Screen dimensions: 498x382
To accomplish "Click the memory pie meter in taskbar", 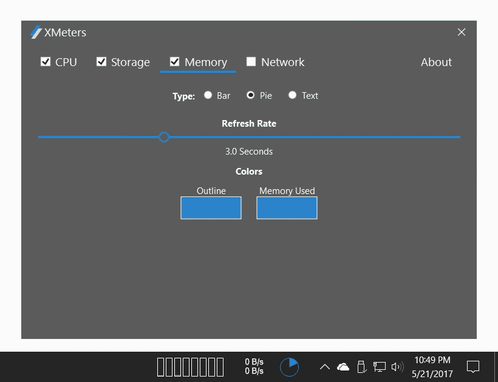I will (x=289, y=367).
